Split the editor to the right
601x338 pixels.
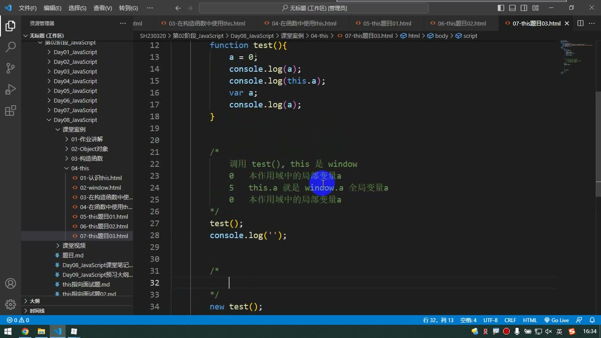(x=580, y=23)
